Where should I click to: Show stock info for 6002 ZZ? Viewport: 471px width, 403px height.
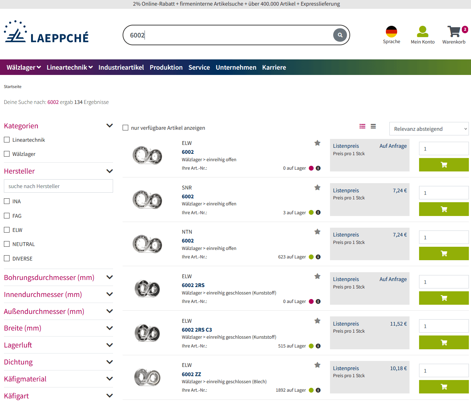tap(318, 390)
